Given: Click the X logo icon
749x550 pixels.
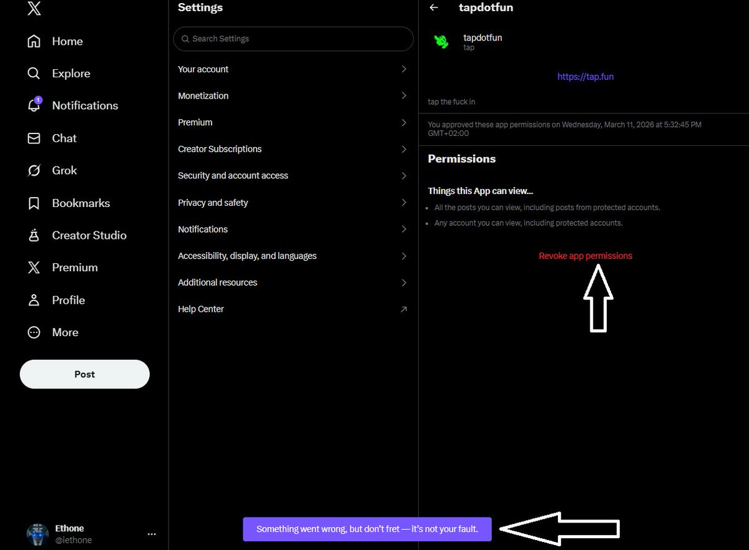Looking at the screenshot, I should (x=34, y=9).
